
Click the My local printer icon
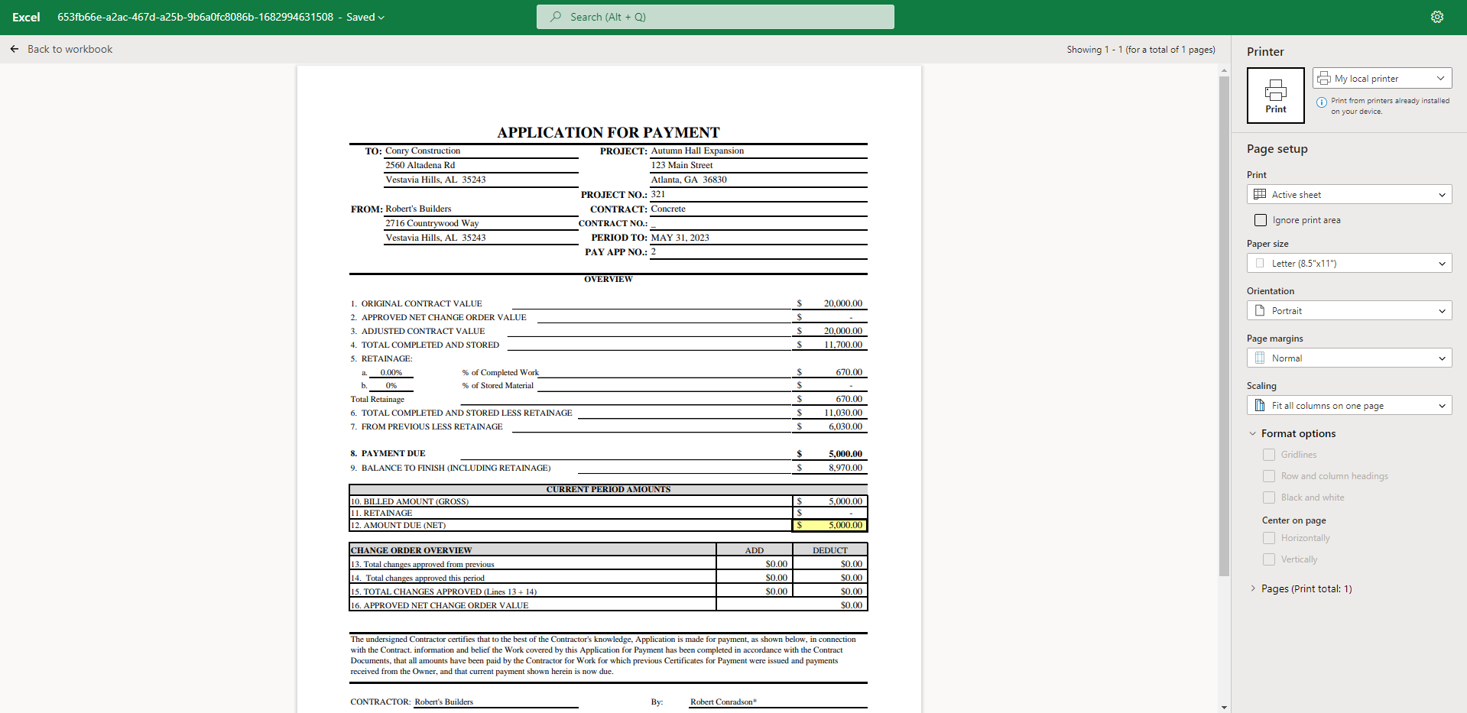[x=1324, y=78]
